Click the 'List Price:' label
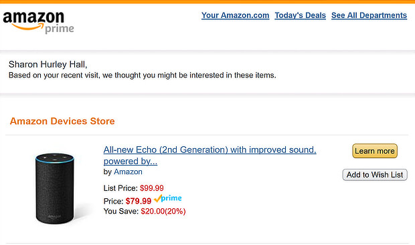 (120, 188)
